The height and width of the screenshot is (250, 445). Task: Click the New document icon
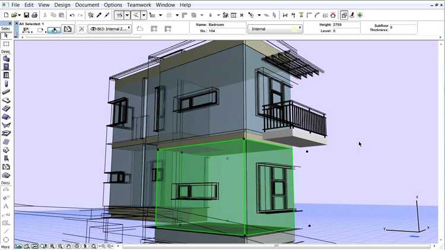pos(6,15)
